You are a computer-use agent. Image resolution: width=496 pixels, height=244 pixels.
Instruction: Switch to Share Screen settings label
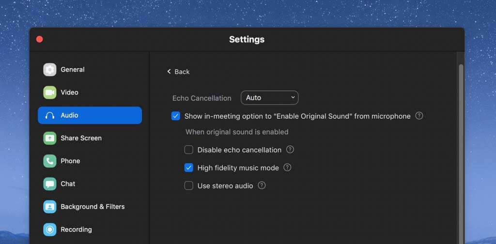81,138
